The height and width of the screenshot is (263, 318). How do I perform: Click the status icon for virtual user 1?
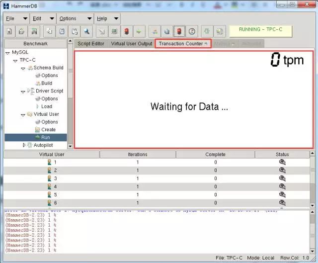pos(282,162)
